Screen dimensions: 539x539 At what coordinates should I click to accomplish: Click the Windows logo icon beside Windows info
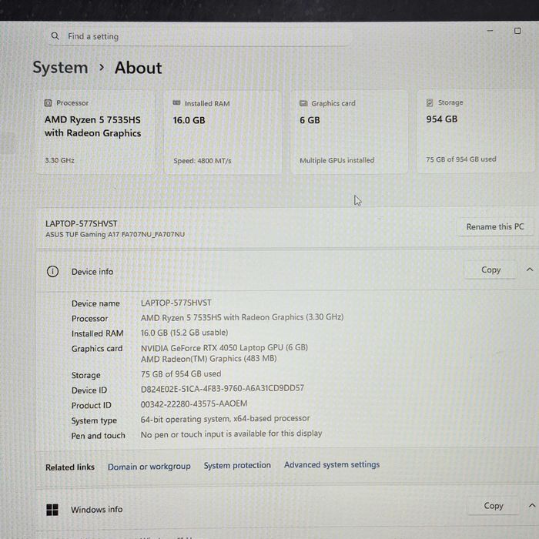click(52, 510)
